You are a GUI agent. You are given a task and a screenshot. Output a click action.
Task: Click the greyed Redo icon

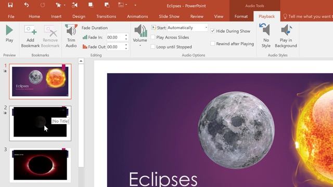point(43,5)
